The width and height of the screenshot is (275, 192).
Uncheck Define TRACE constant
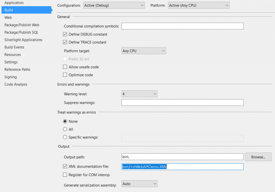[x=65, y=42]
